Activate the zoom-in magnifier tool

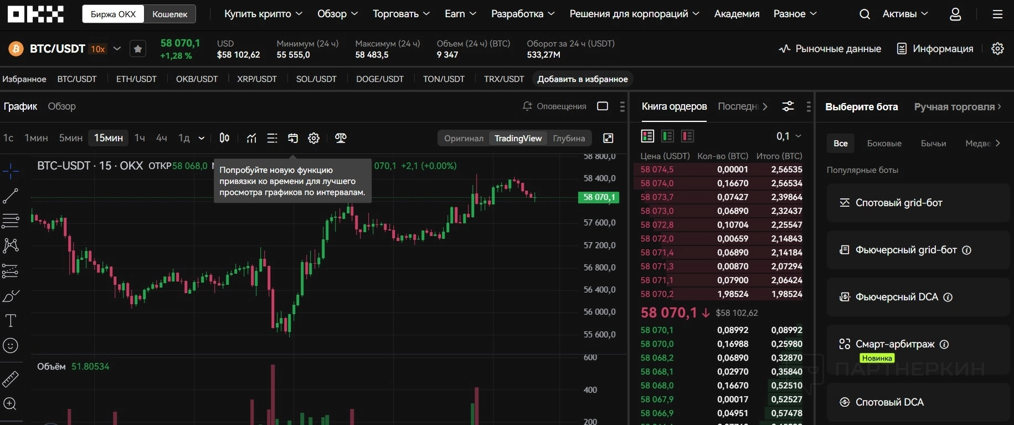click(x=11, y=404)
